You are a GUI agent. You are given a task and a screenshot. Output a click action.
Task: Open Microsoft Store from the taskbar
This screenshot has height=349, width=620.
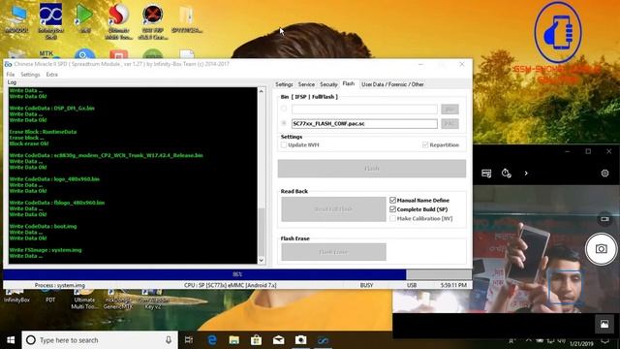click(256, 340)
